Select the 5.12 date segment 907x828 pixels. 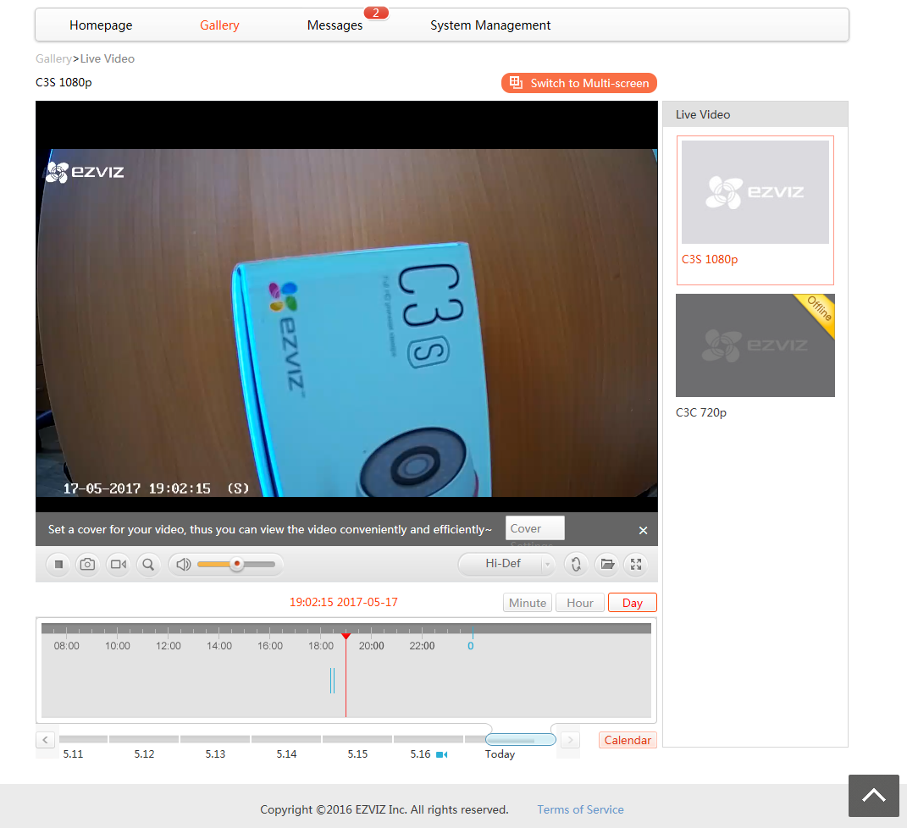point(144,740)
